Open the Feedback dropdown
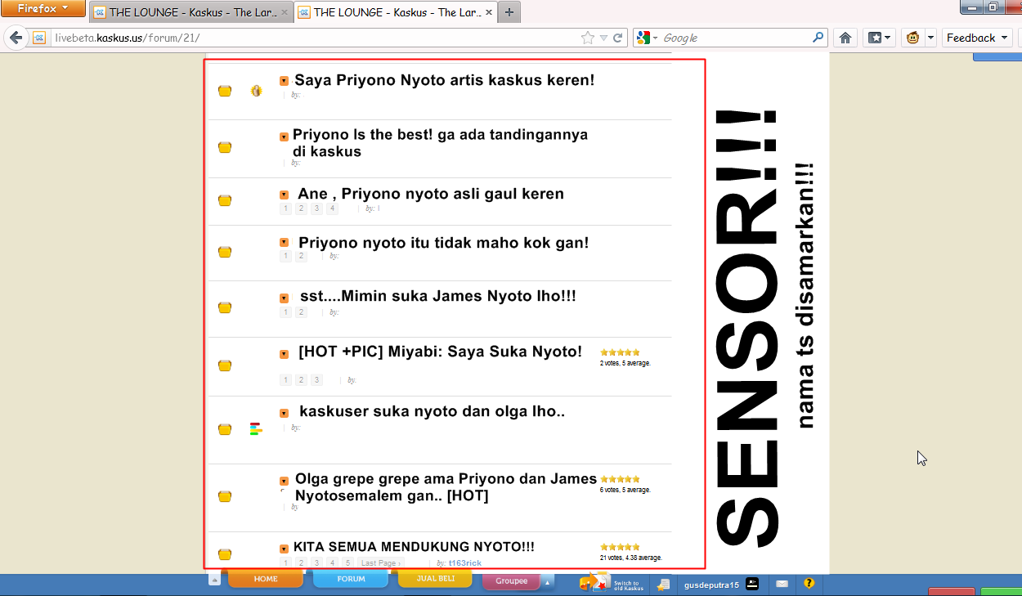The height and width of the screenshot is (596, 1022). (977, 38)
